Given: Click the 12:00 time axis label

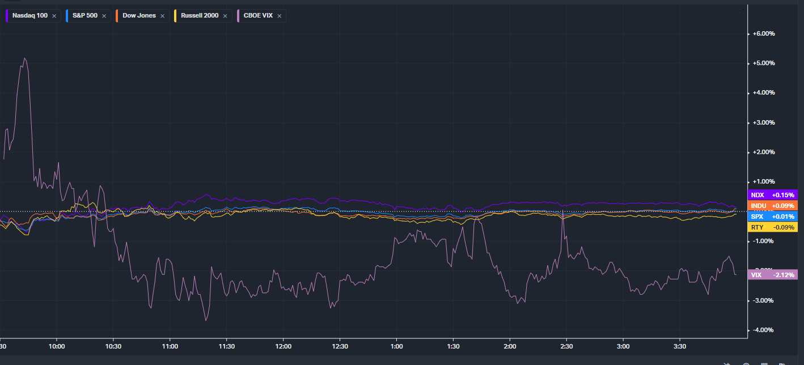Looking at the screenshot, I should [x=283, y=346].
